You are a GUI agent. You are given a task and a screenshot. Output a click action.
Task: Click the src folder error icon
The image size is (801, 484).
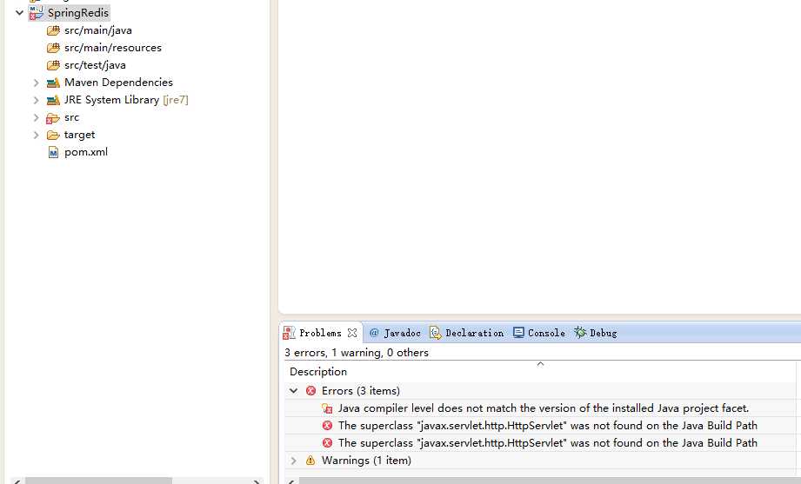[52, 118]
